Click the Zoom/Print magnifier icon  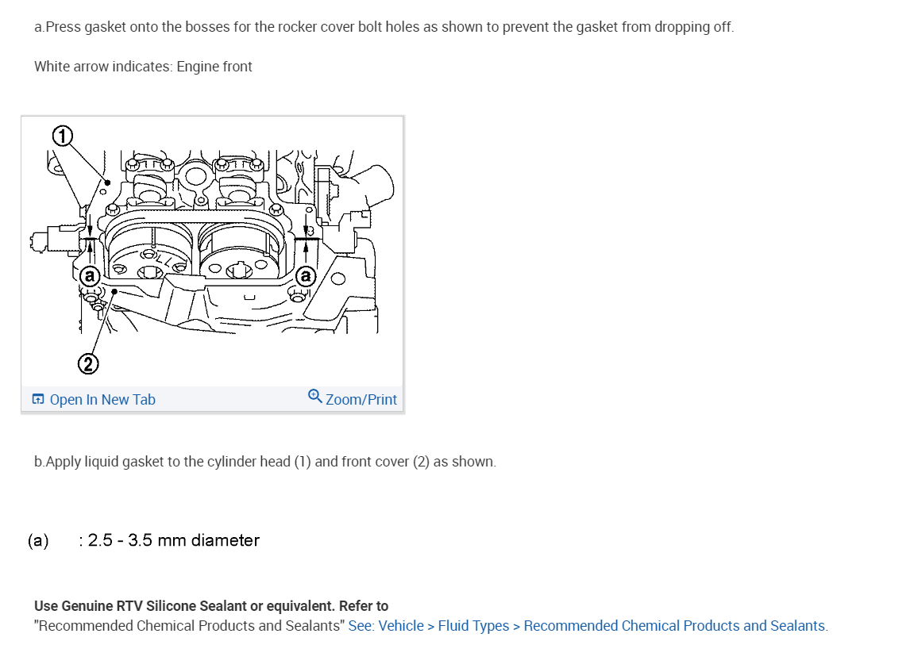click(314, 396)
